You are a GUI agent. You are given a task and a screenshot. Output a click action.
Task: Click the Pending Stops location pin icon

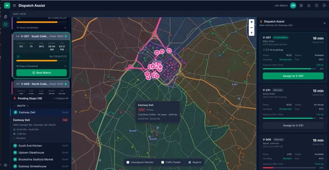coord(15,98)
